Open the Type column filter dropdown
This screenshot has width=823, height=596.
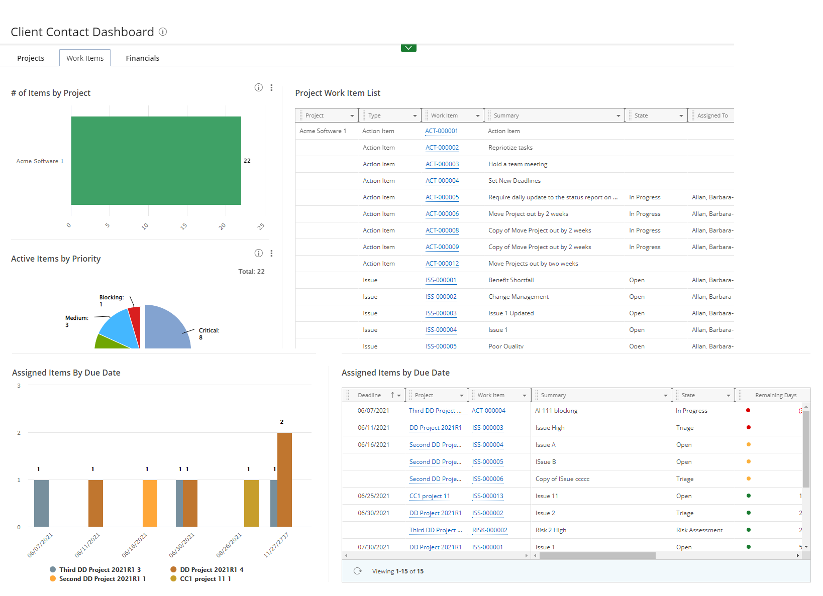tap(415, 116)
